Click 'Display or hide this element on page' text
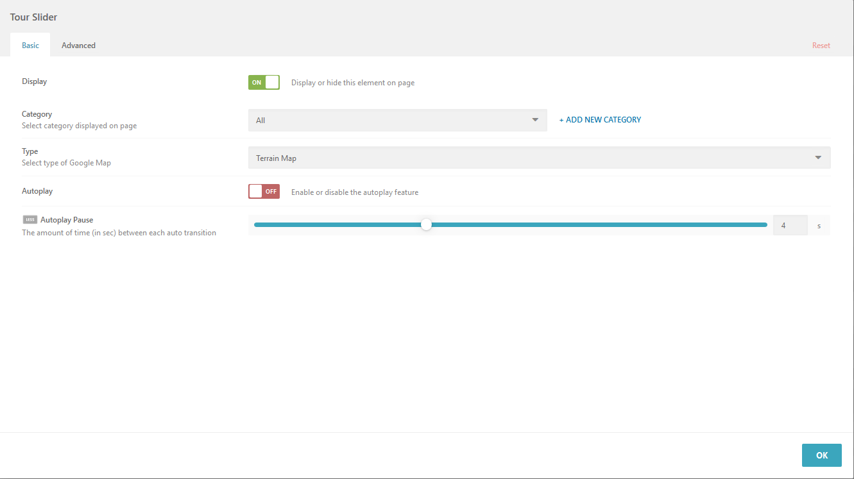This screenshot has width=854, height=479. click(x=353, y=83)
